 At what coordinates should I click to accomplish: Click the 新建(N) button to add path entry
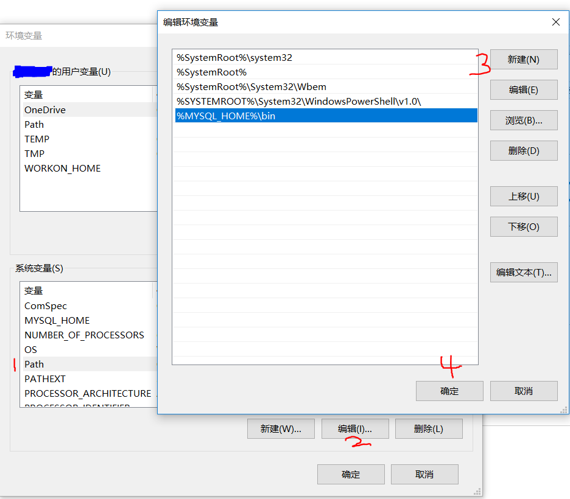523,59
